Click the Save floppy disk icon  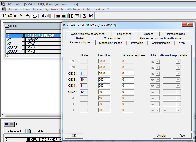point(21,16)
